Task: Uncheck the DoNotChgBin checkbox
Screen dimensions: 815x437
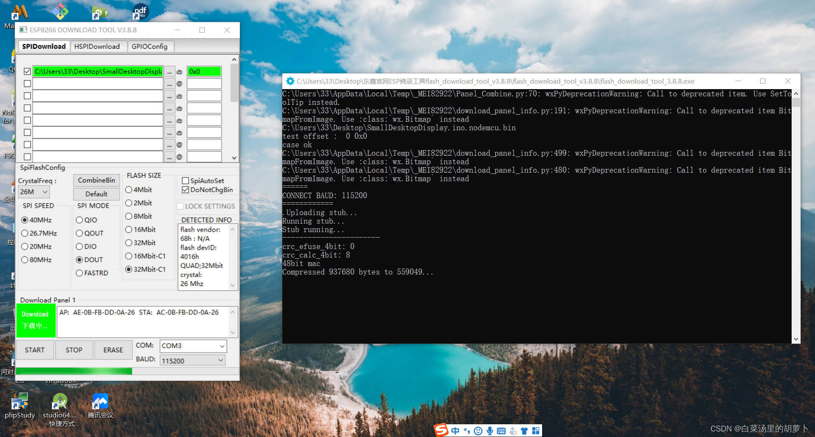Action: click(185, 190)
